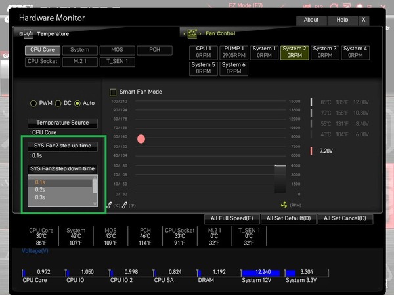Open SYS Fan2 step up time dropdown

coord(62,146)
